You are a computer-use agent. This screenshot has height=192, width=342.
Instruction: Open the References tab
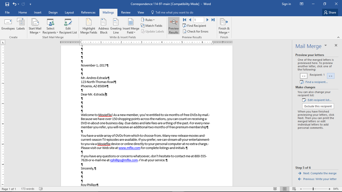coord(88,12)
